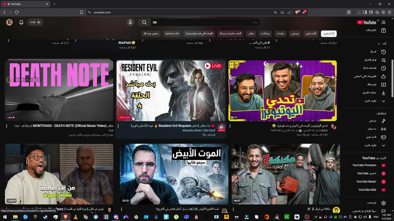Click Brave Shields lion icon
The height and width of the screenshot is (221, 394).
click(x=297, y=12)
